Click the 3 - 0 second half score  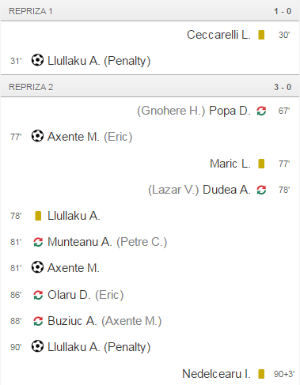283,87
